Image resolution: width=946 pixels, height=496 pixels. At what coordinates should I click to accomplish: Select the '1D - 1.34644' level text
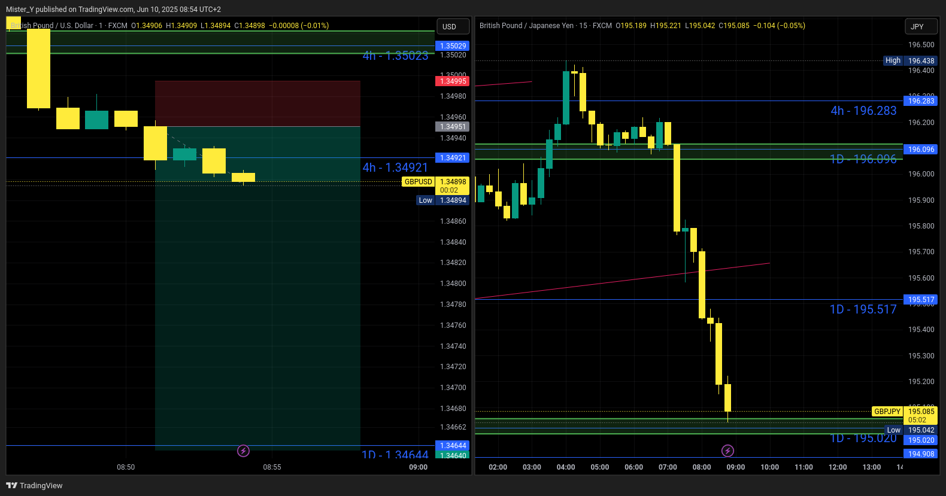(x=395, y=455)
